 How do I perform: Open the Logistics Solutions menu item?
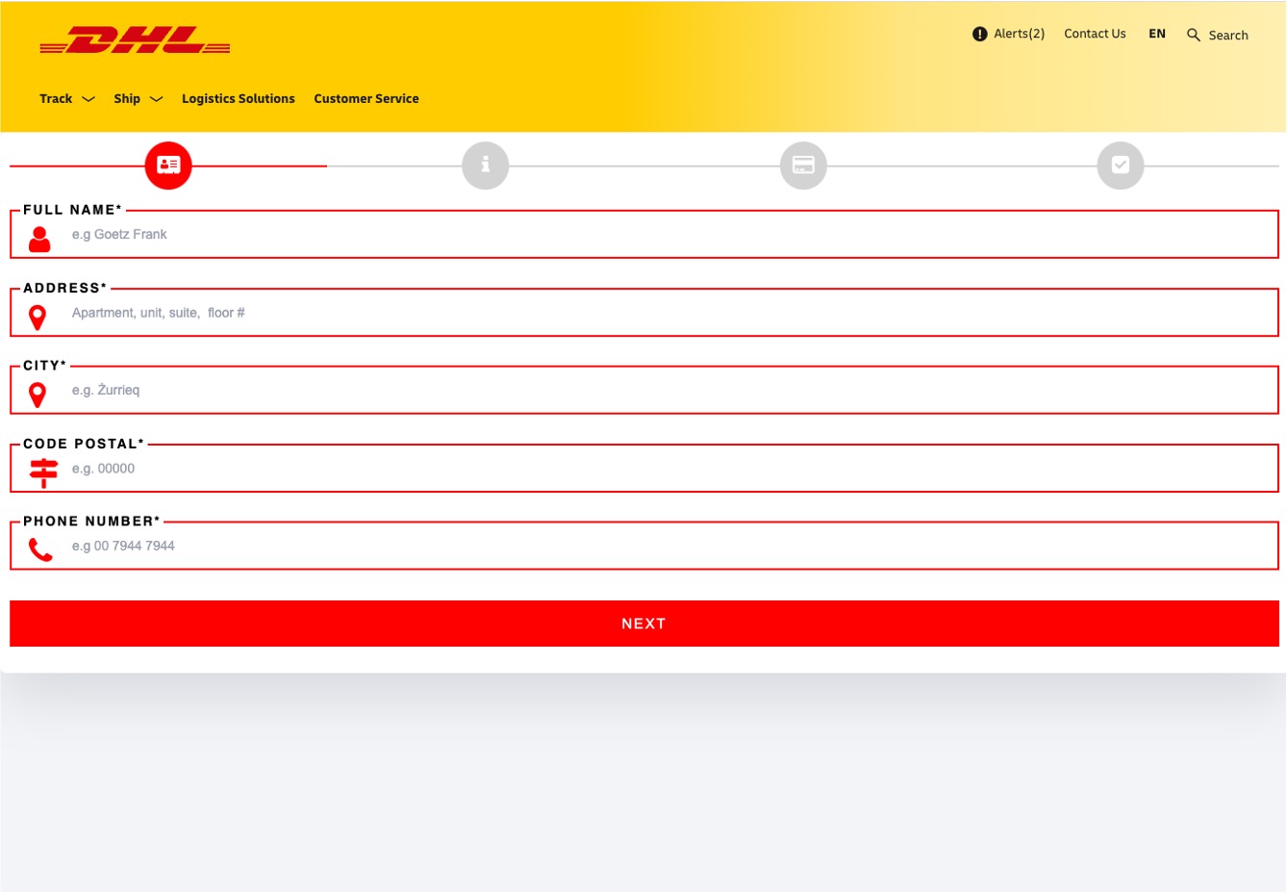tap(238, 98)
